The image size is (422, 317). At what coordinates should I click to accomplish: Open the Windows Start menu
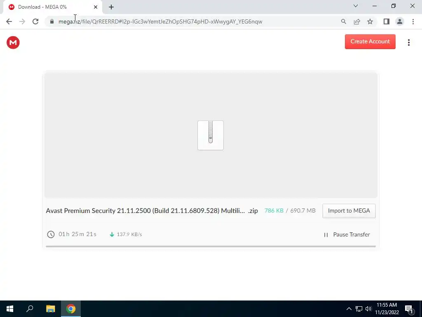tap(10, 309)
